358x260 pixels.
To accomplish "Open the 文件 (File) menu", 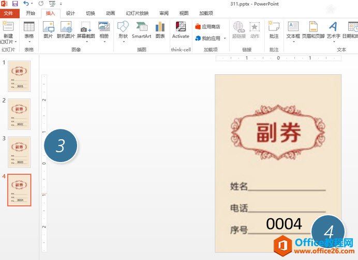I will click(x=9, y=13).
